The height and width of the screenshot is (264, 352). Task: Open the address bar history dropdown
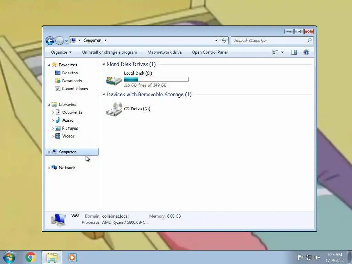coord(216,41)
